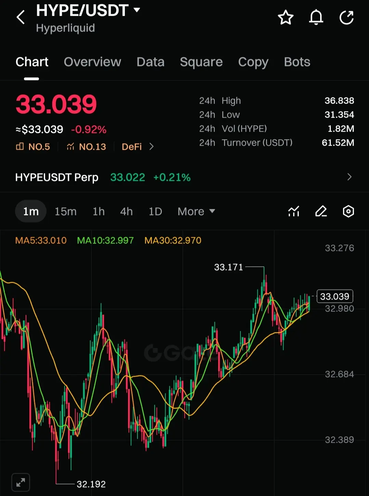Tap the back arrow icon
369x496 pixels.
pyautogui.click(x=21, y=17)
